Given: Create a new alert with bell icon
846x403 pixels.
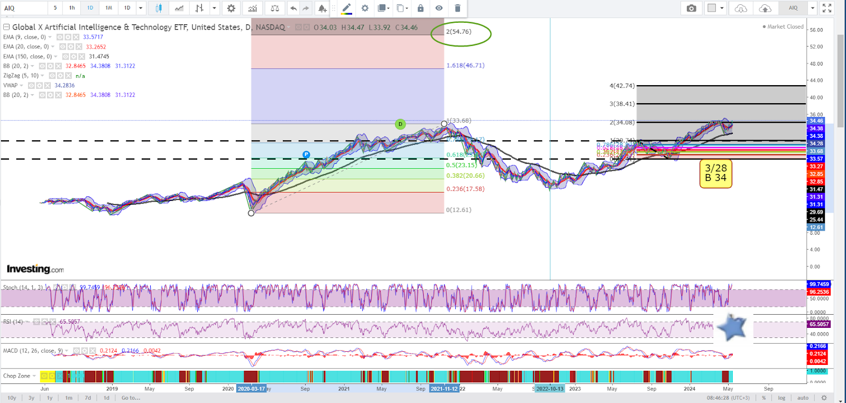Looking at the screenshot, I should (322, 8).
